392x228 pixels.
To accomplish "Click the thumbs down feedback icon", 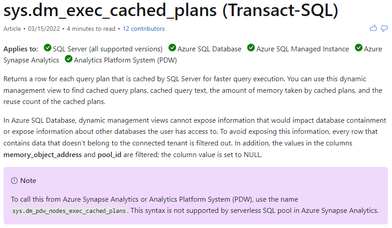I will click(384, 29).
